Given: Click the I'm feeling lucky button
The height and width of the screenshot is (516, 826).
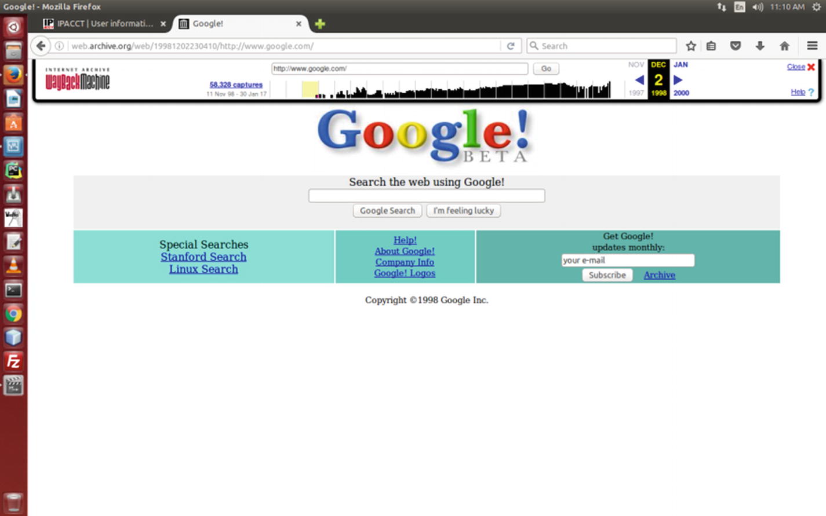Looking at the screenshot, I should [x=464, y=211].
